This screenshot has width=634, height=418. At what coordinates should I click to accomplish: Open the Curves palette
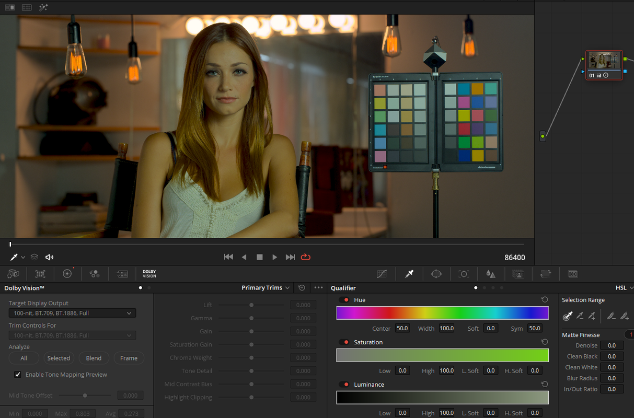(x=382, y=274)
